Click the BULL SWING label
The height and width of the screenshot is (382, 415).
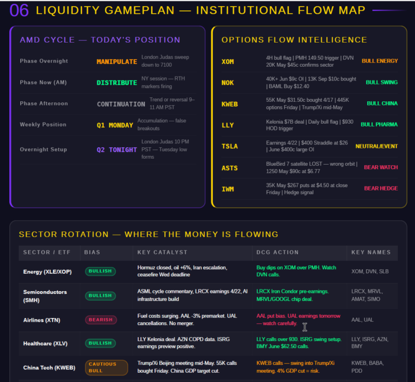tap(382, 82)
